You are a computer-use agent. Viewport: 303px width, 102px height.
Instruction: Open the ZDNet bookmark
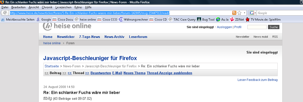tap(237, 20)
